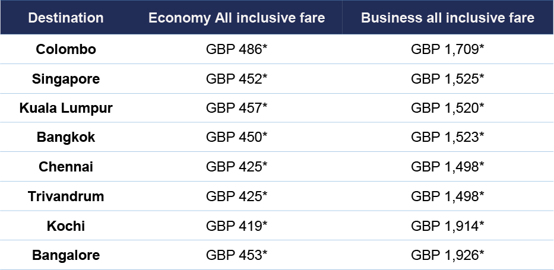Click the Chennai destination cell
The image size is (554, 270).
[x=66, y=167]
